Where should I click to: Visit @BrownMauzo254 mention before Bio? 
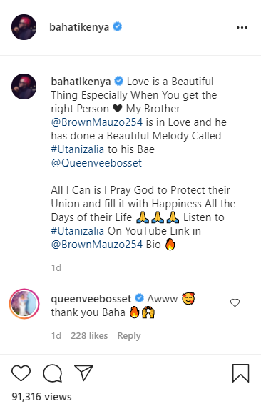click(97, 245)
